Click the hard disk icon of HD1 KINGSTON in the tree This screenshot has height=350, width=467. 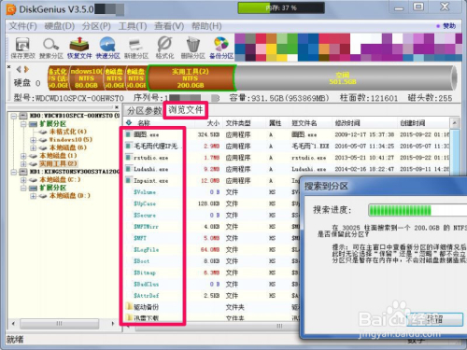[23, 172]
